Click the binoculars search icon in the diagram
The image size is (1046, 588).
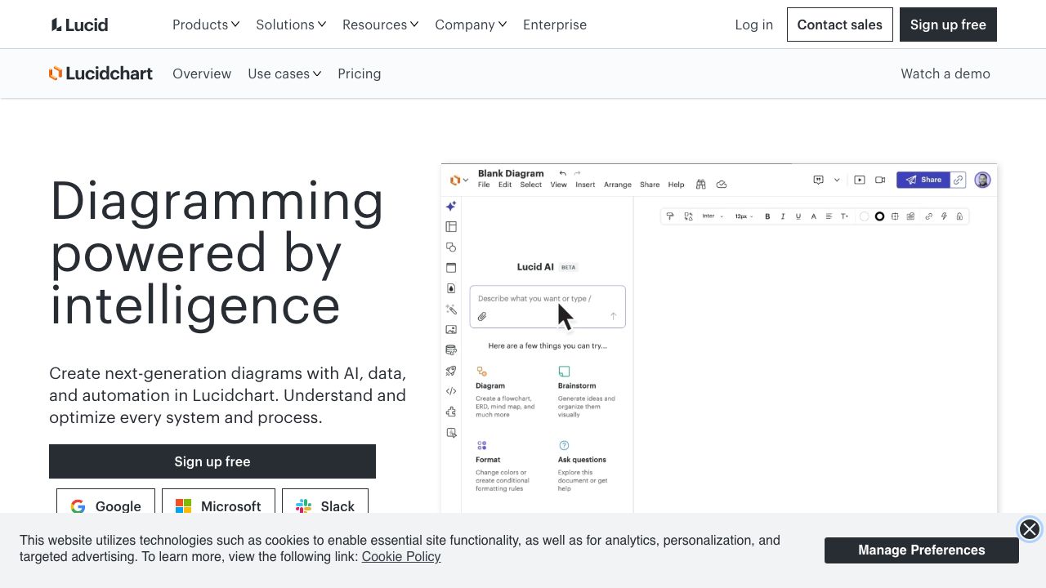(700, 185)
